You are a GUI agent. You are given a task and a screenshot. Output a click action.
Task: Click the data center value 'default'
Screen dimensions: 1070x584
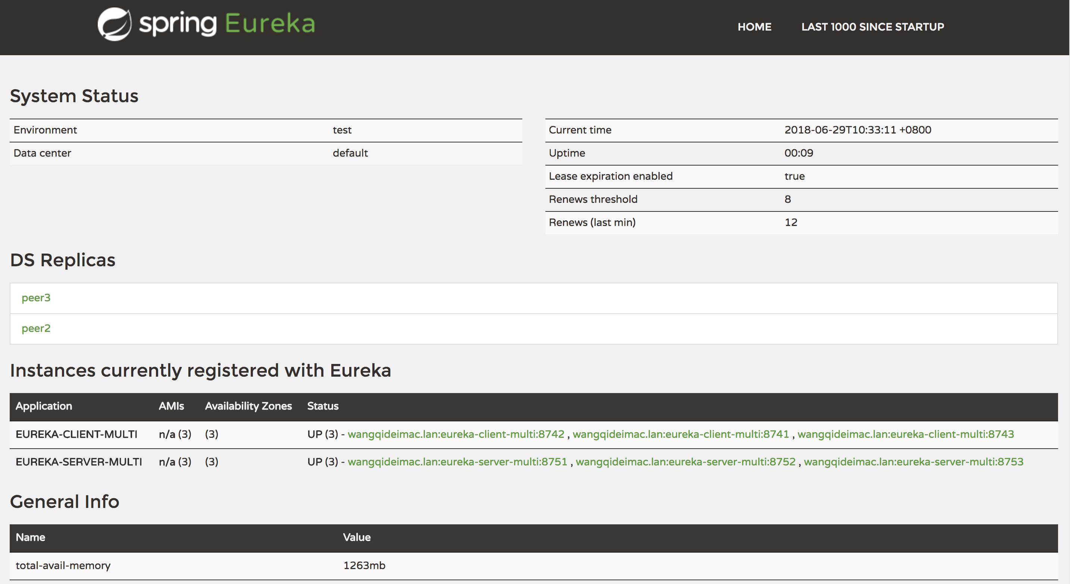click(x=350, y=153)
